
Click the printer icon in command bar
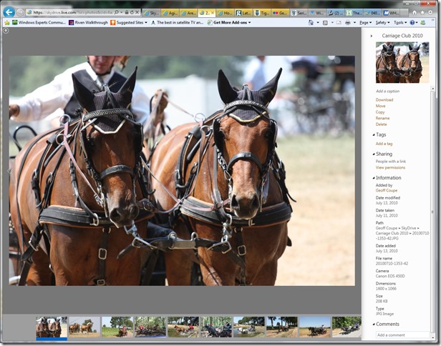click(x=347, y=22)
